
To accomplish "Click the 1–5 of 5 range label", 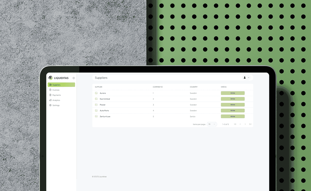I will pos(225,124).
